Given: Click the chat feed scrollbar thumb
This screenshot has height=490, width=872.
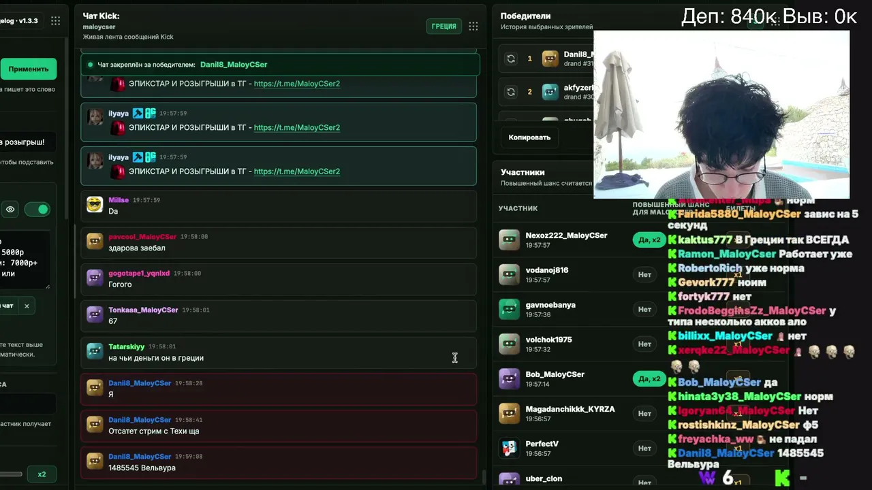Looking at the screenshot, I should 484,478.
